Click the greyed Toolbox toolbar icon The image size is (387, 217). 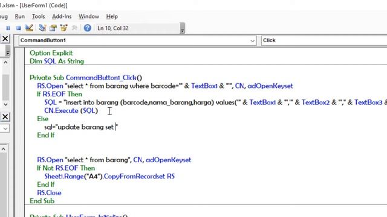(x=74, y=28)
